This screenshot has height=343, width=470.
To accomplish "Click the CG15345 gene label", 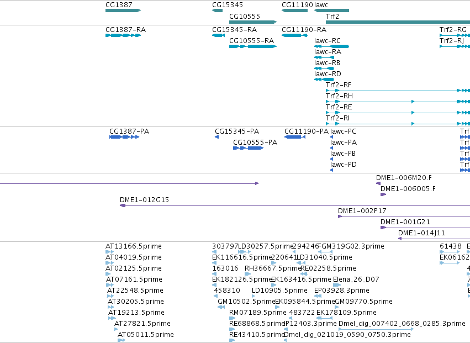I will [x=228, y=5].
